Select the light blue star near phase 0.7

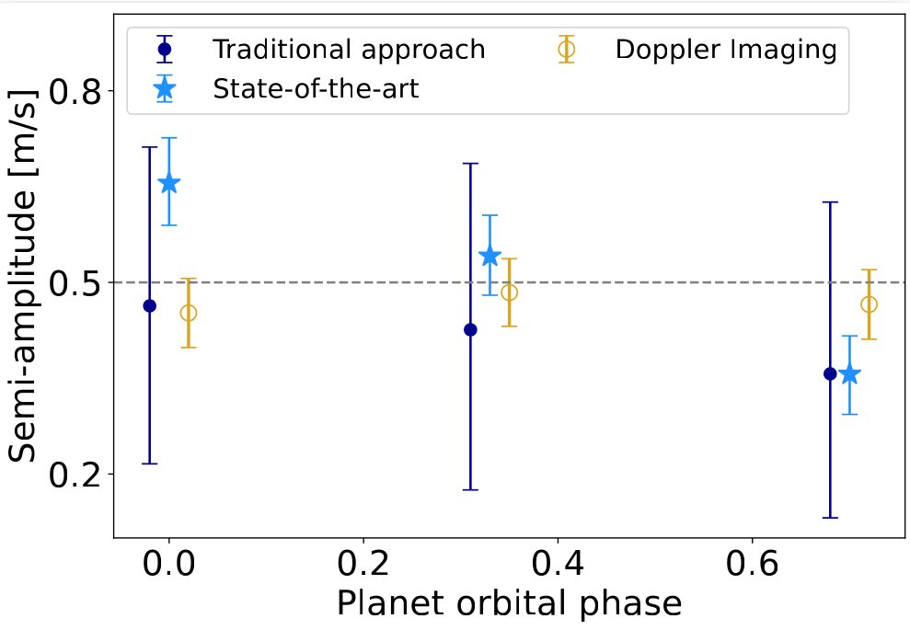pos(849,374)
